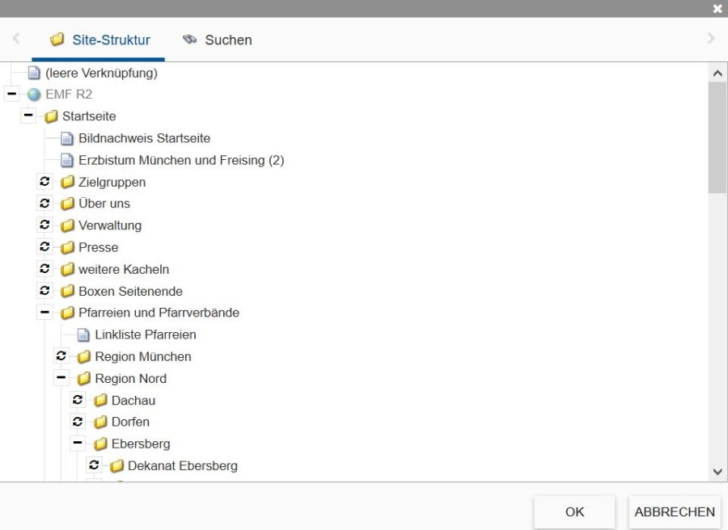Collapse Pfarreien und Pfarrverbände
Viewport: 728px width, 530px height.
45,313
